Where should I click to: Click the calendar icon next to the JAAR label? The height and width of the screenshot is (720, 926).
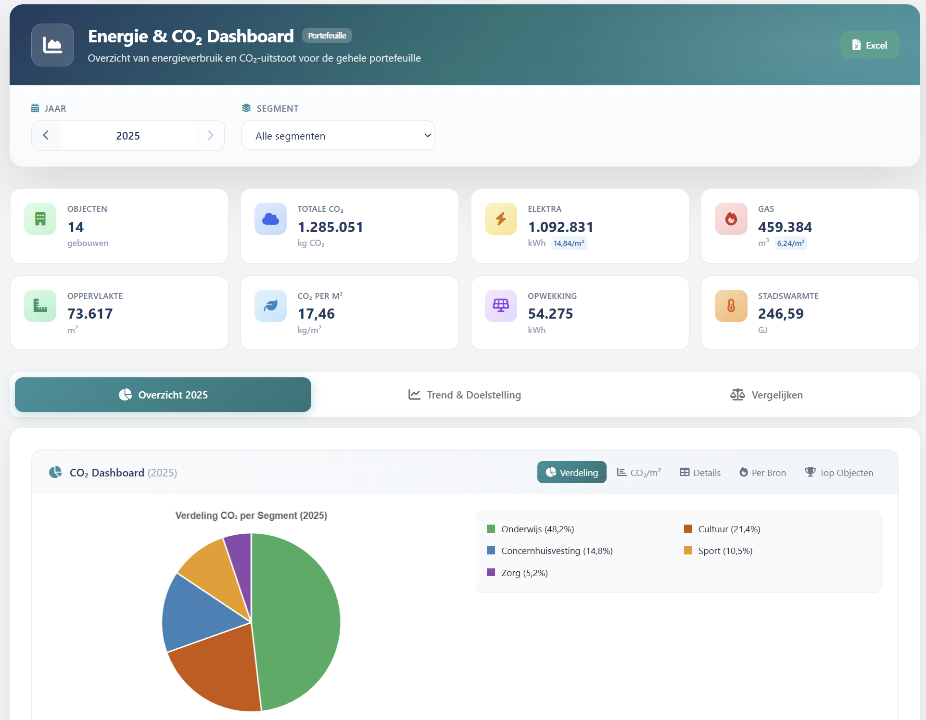[x=35, y=108]
